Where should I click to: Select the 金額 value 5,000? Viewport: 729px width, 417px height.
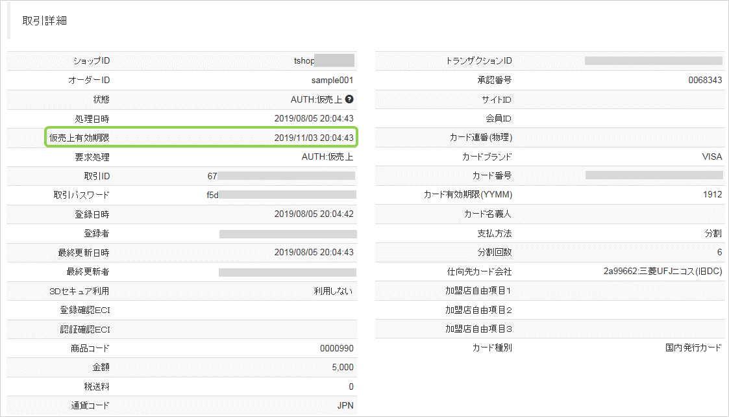point(343,367)
